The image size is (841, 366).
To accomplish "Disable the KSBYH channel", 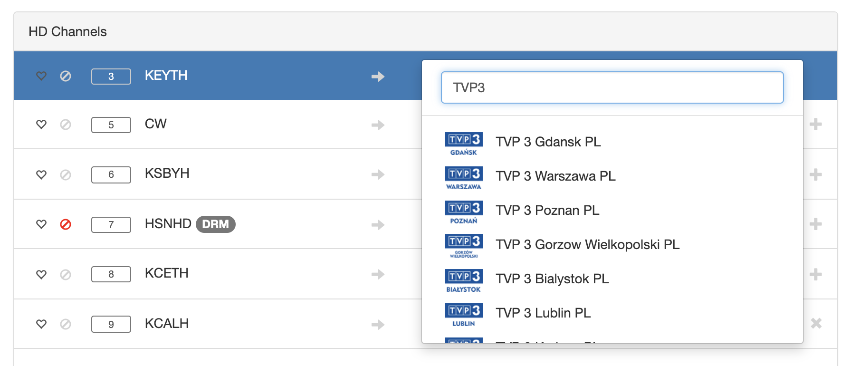I will tap(66, 175).
